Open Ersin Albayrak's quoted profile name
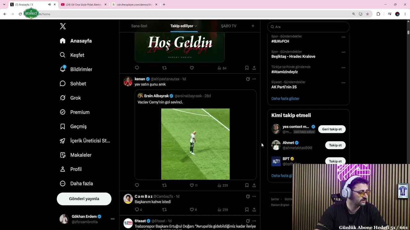The width and height of the screenshot is (410, 230). point(156,96)
